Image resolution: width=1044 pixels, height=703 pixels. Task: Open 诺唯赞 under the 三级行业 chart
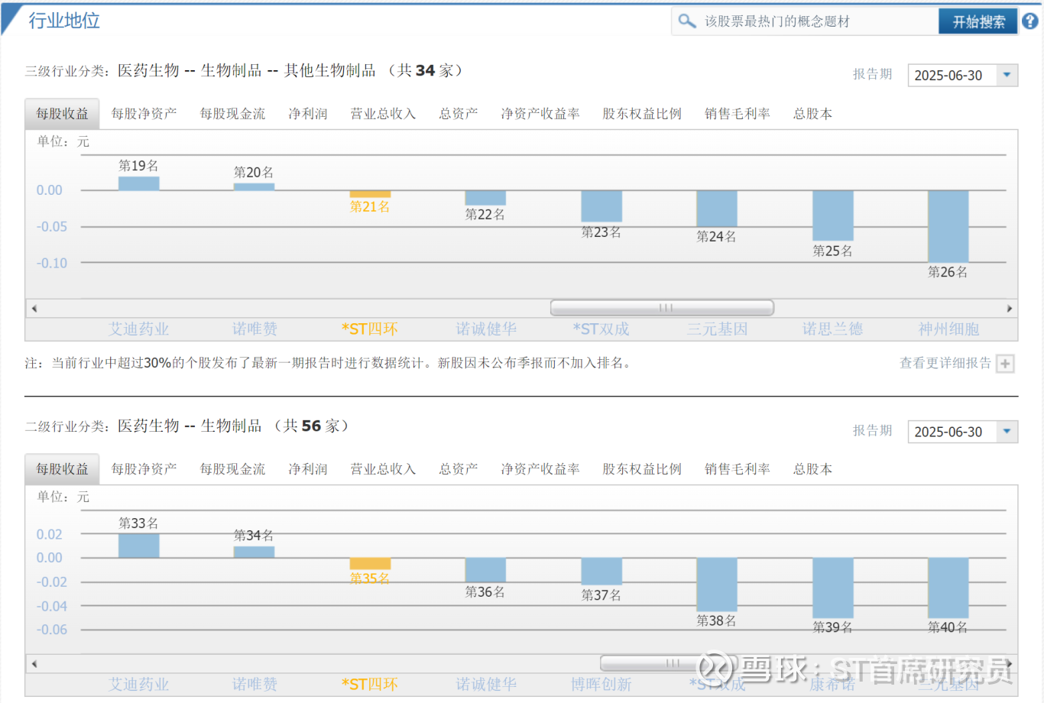(255, 329)
